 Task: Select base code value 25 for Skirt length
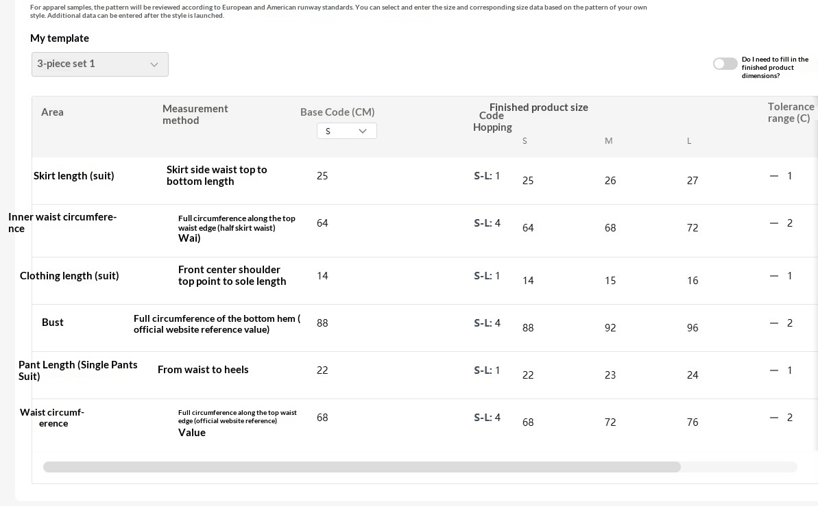click(322, 176)
